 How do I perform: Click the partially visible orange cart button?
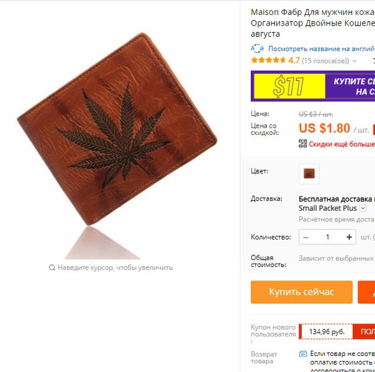366,292
